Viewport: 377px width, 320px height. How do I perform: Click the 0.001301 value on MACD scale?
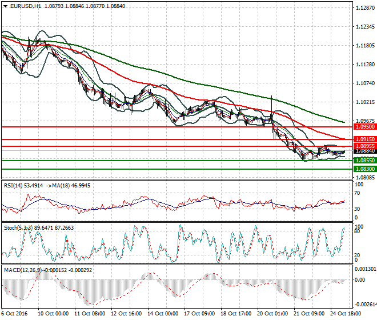364,268
